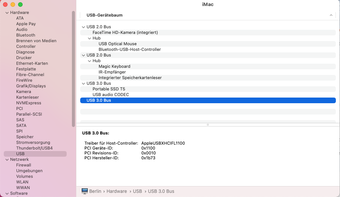Collapse the Hub containing Magic Keyboard

pyautogui.click(x=89, y=61)
